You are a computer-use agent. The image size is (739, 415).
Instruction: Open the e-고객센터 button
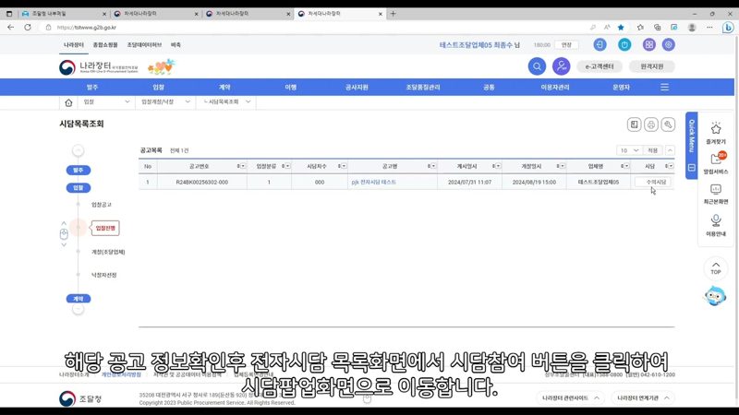tap(600, 66)
